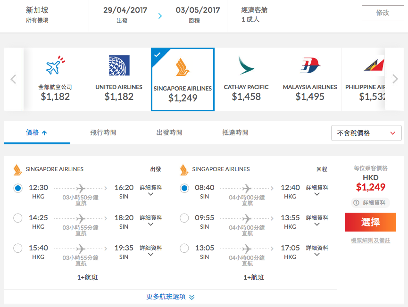Click plane icon on the 12:30 HKG flight
The height and width of the screenshot is (307, 408).
pyautogui.click(x=81, y=188)
